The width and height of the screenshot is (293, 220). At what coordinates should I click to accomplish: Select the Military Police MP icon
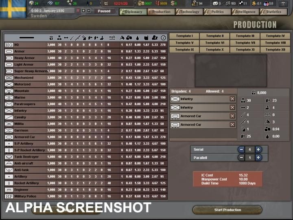(x=9, y=196)
